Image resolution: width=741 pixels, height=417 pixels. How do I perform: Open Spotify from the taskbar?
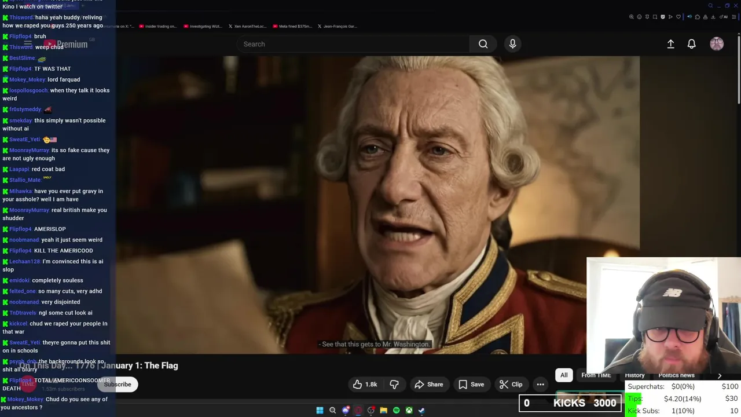396,411
